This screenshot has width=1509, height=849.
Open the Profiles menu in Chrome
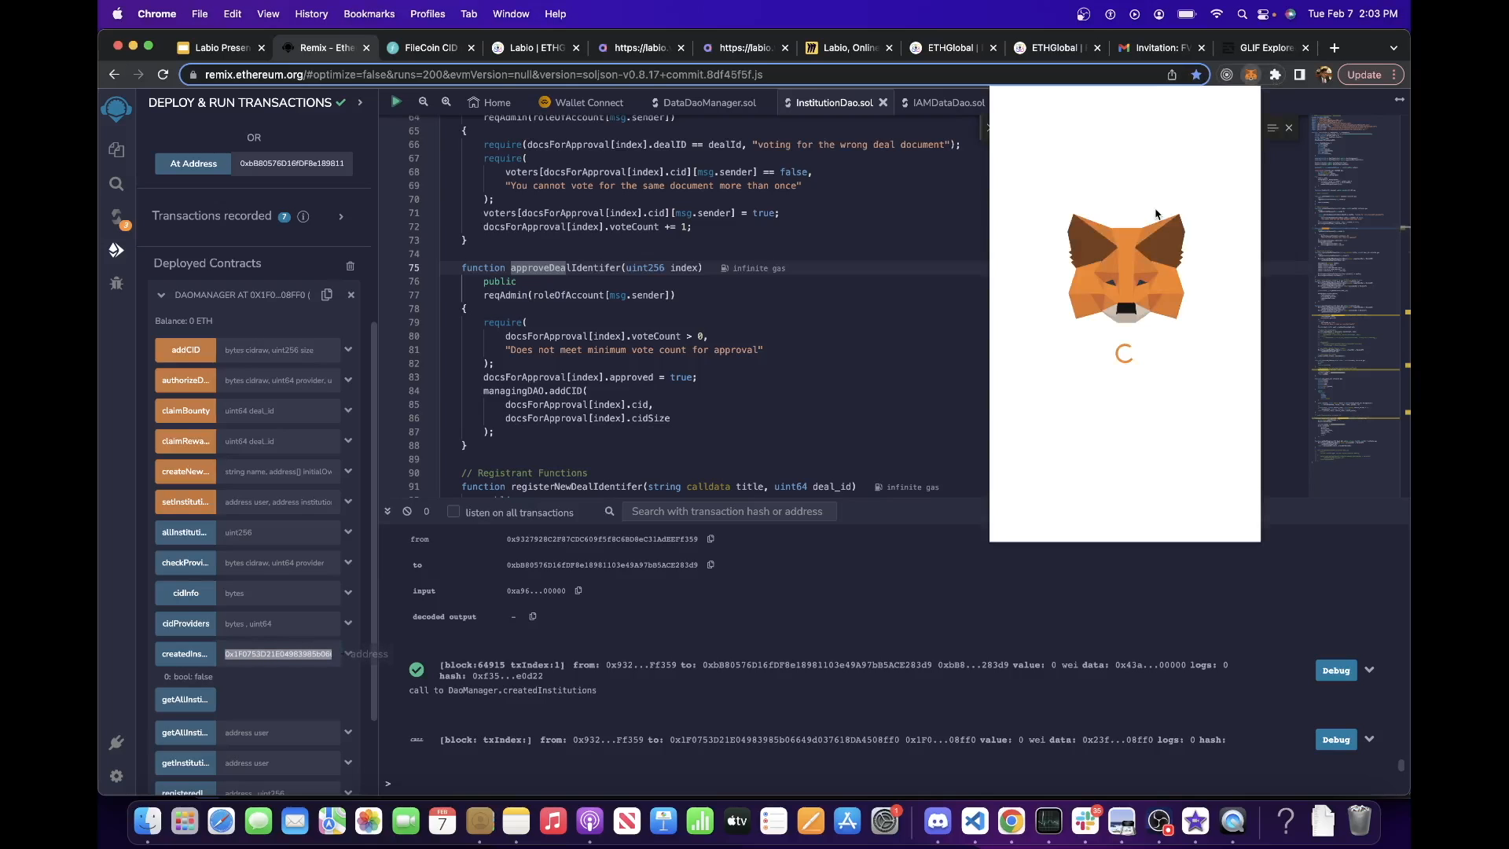pos(428,13)
